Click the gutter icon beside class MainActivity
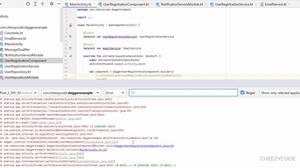This screenshot has width=300, height=168. coord(71,25)
